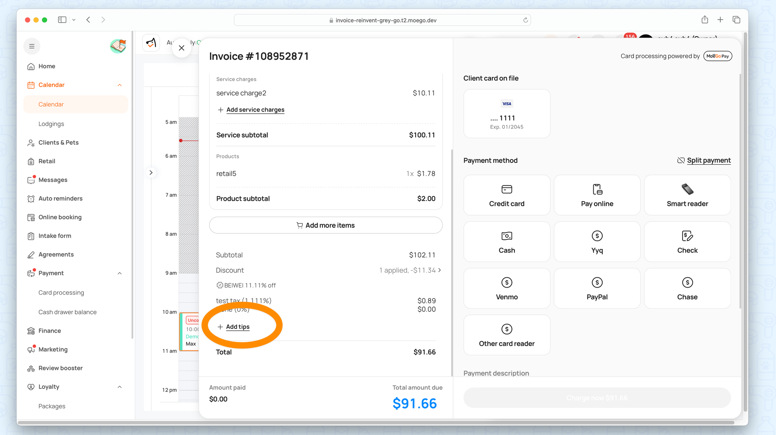Expand calendar side arrow button
The image size is (776, 435).
(x=151, y=173)
